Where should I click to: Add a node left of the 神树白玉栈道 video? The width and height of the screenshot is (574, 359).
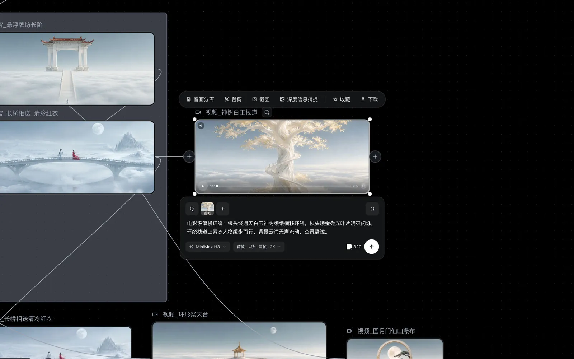pyautogui.click(x=189, y=157)
